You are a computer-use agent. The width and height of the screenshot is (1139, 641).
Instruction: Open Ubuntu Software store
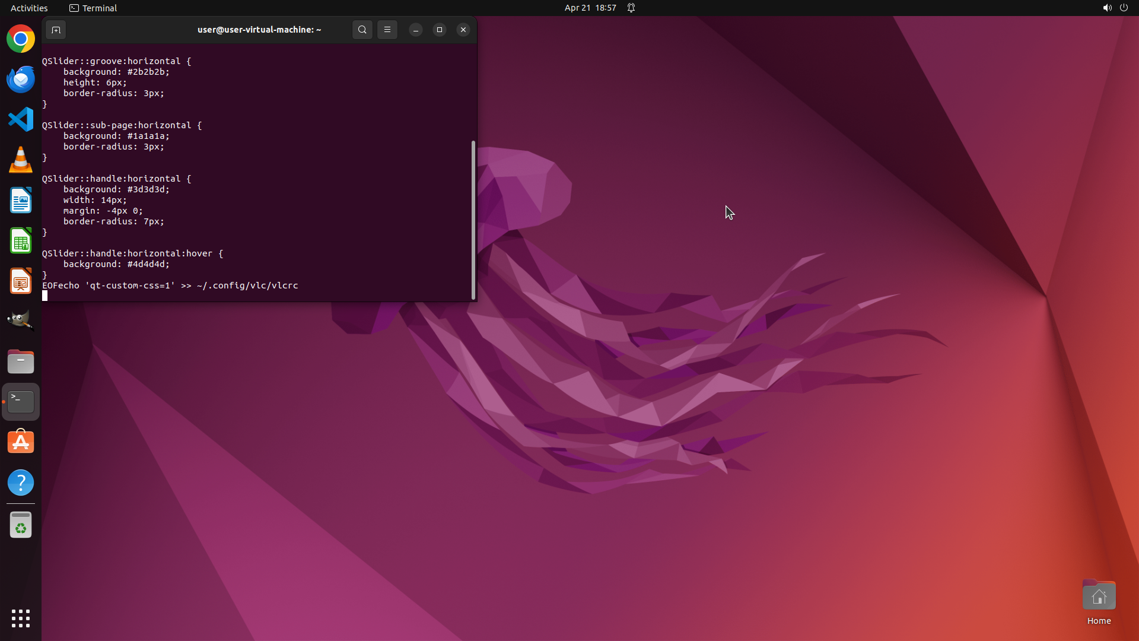(21, 442)
